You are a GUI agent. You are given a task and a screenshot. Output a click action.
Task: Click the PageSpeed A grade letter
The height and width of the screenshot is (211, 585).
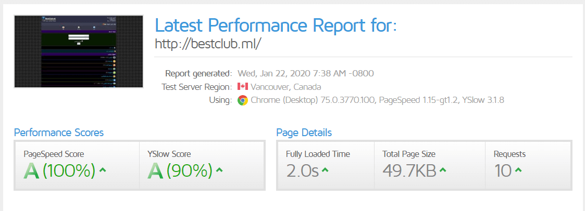(32, 170)
